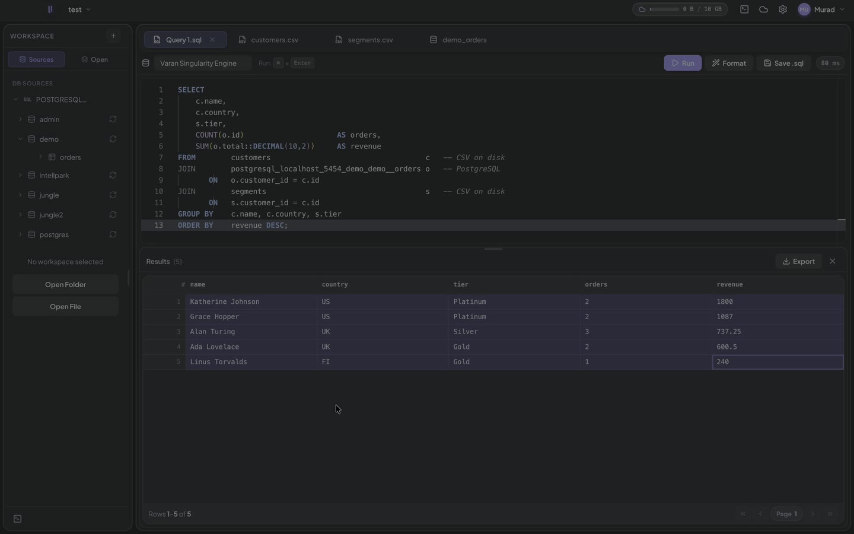Open the Varan Singularity Engine selector
Screen dimensions: 854x534
pyautogui.click(x=202, y=63)
